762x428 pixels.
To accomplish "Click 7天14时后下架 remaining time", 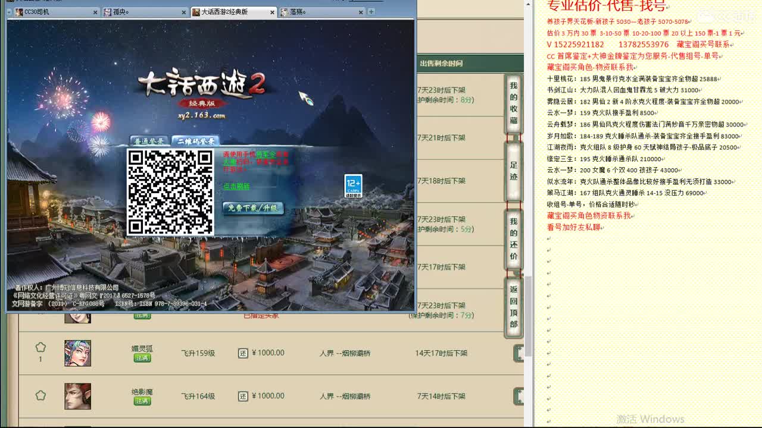I will pyautogui.click(x=441, y=396).
